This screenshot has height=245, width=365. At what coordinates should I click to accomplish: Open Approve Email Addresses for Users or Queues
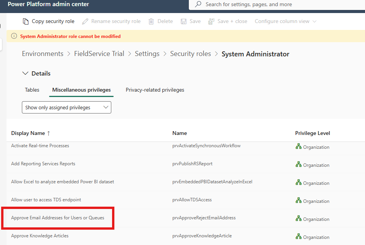tap(57, 217)
